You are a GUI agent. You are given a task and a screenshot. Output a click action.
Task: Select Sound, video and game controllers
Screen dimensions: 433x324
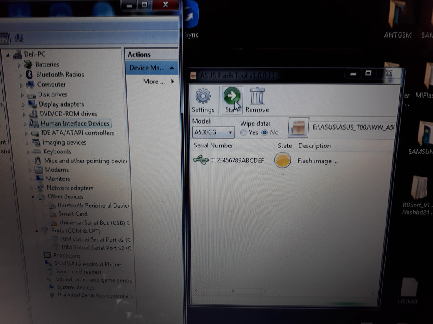95,279
